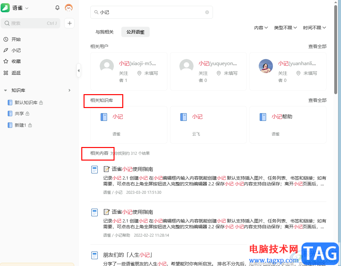
Task: Click the green Yuque logo icon
Action: (x=5, y=8)
